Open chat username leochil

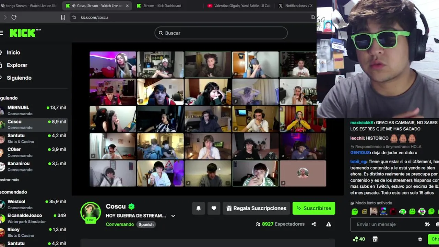click(x=356, y=138)
